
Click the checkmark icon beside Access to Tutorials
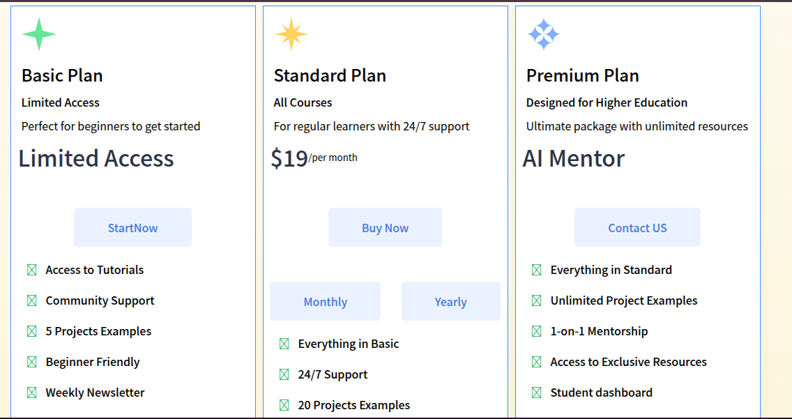tap(31, 270)
